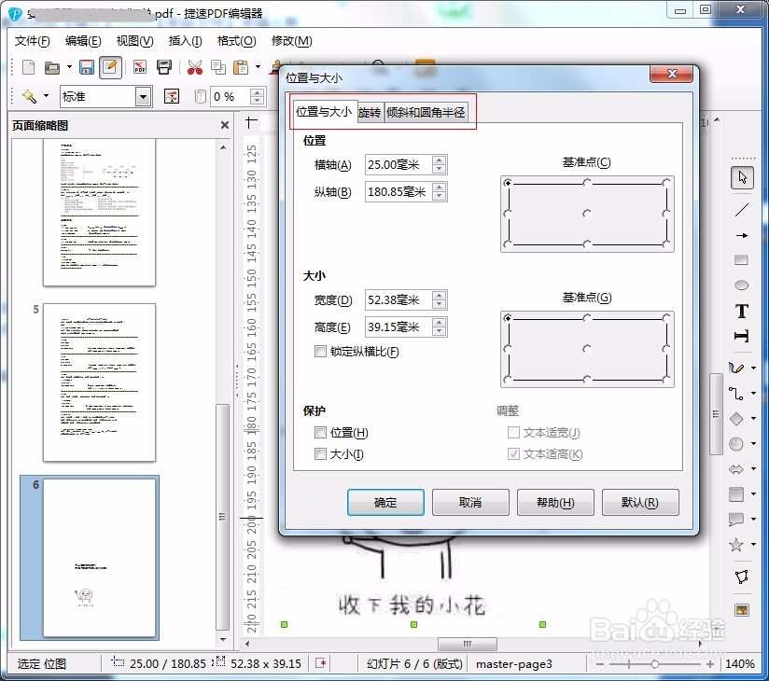Click the 确定 button
Viewport: 769px width, 681px height.
(x=384, y=502)
